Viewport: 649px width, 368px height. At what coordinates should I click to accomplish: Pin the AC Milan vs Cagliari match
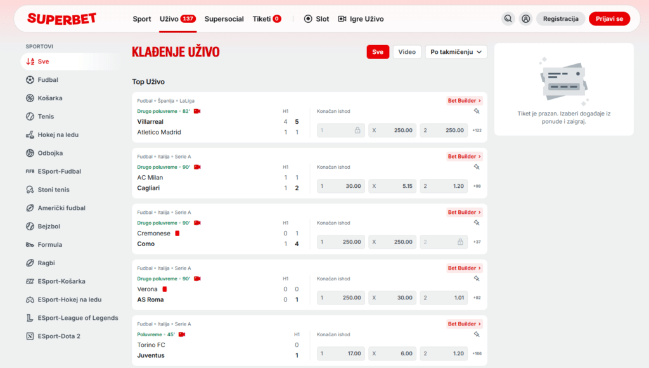click(477, 167)
